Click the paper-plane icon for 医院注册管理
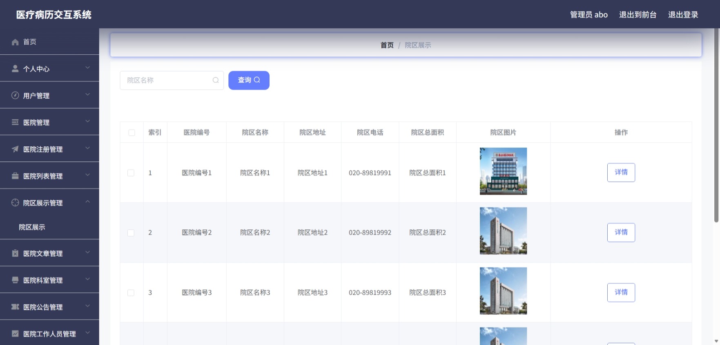 tap(15, 149)
